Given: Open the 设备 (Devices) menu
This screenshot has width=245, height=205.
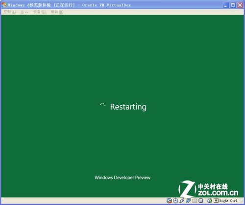Looking at the screenshot, I should 39,12.
